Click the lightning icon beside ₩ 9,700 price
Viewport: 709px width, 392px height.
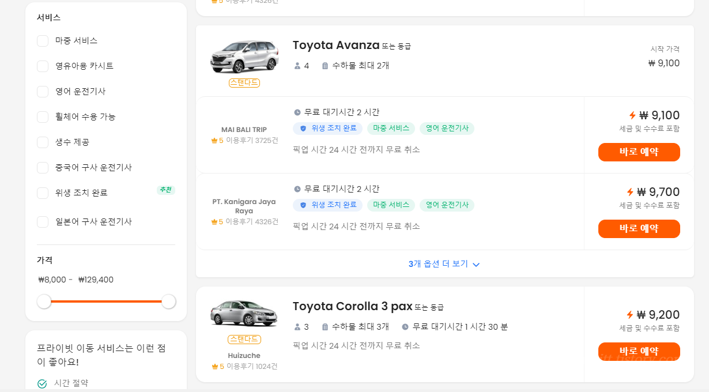(x=630, y=192)
